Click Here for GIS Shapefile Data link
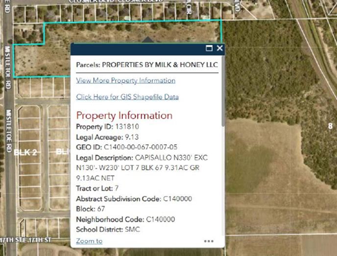 click(x=127, y=97)
